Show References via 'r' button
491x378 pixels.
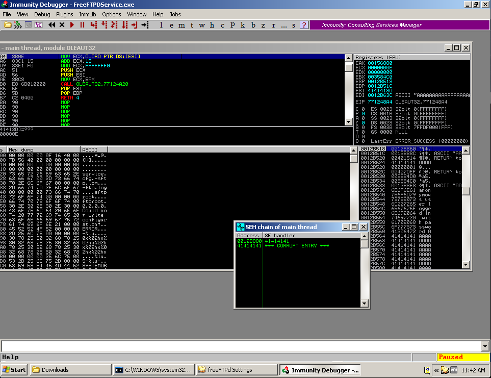(x=274, y=25)
